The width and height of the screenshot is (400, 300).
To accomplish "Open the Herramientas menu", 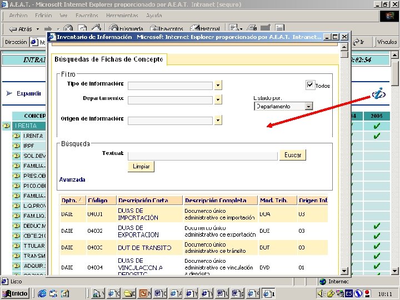I will click(123, 16).
